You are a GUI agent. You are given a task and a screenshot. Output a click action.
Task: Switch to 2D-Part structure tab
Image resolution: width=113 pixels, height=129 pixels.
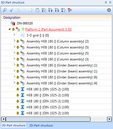41,125
